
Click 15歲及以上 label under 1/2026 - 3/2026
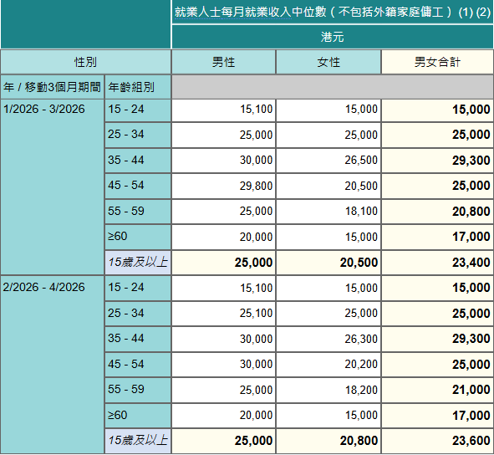pyautogui.click(x=138, y=263)
